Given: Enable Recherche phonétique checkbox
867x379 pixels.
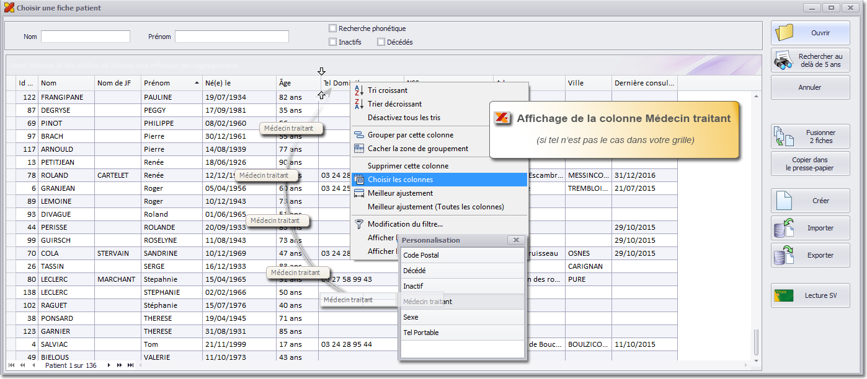Looking at the screenshot, I should (x=333, y=28).
